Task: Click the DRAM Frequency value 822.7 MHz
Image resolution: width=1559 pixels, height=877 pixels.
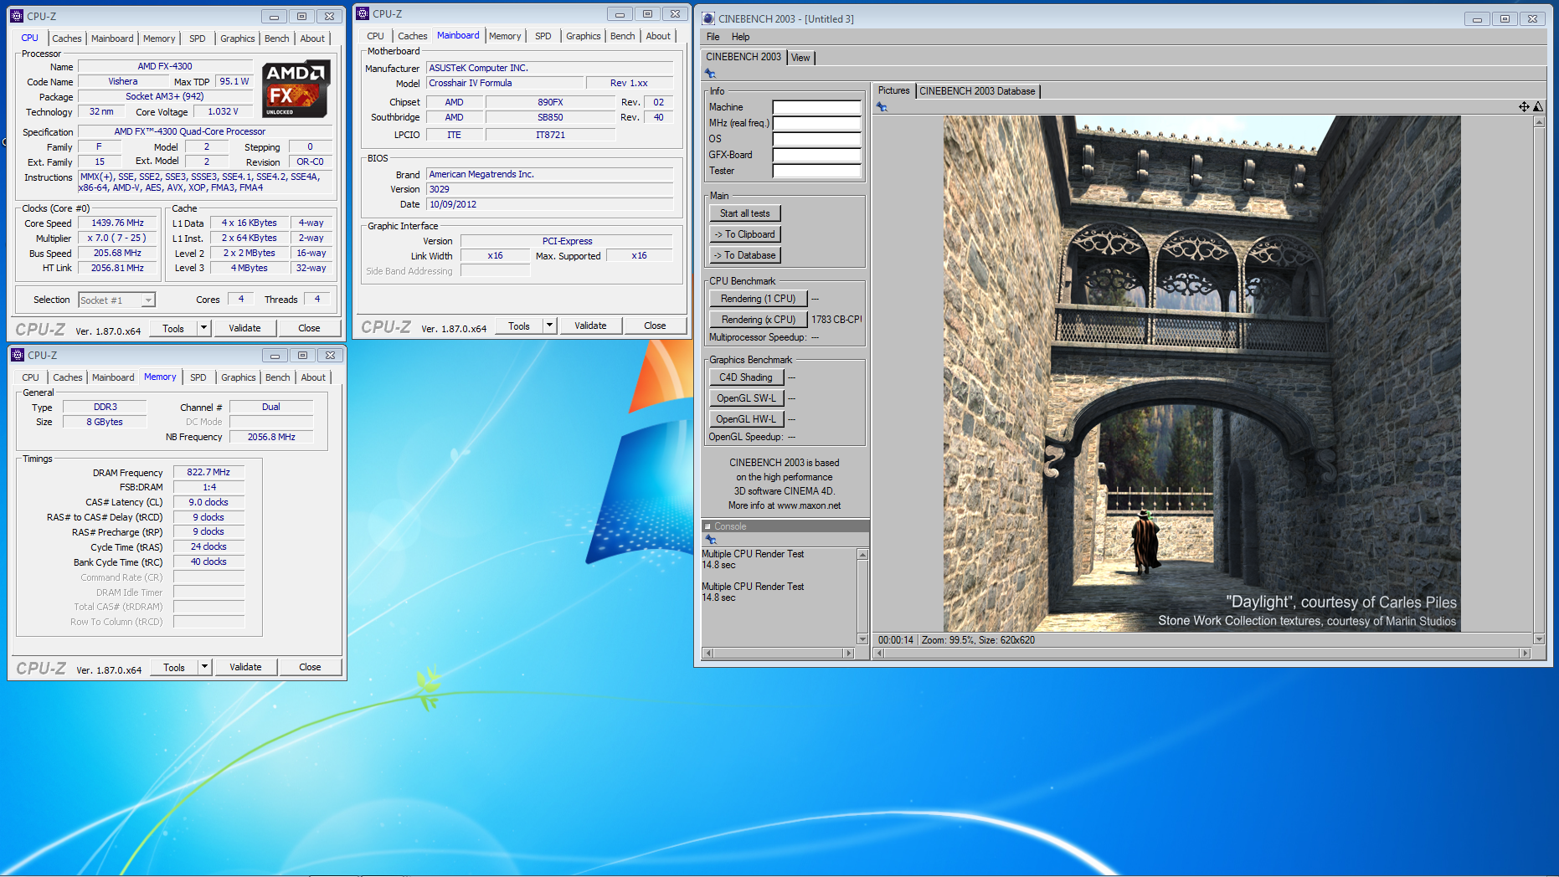Action: [x=208, y=472]
